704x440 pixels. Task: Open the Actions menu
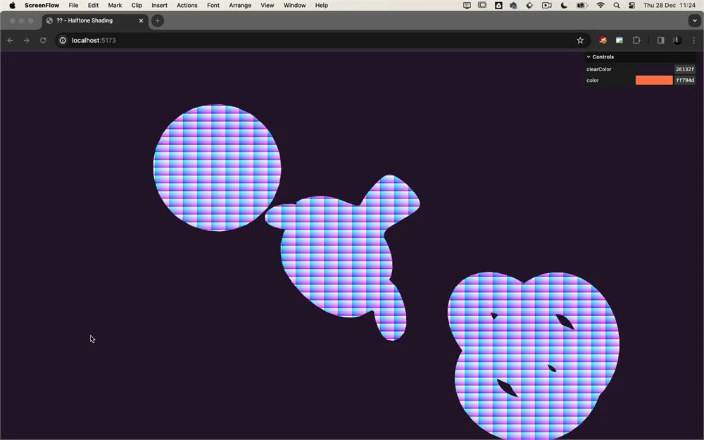click(x=187, y=6)
